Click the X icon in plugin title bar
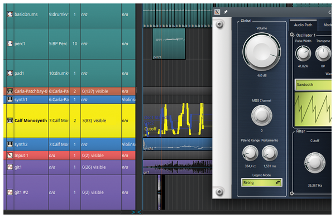The height and width of the screenshot is (218, 335). point(217,12)
